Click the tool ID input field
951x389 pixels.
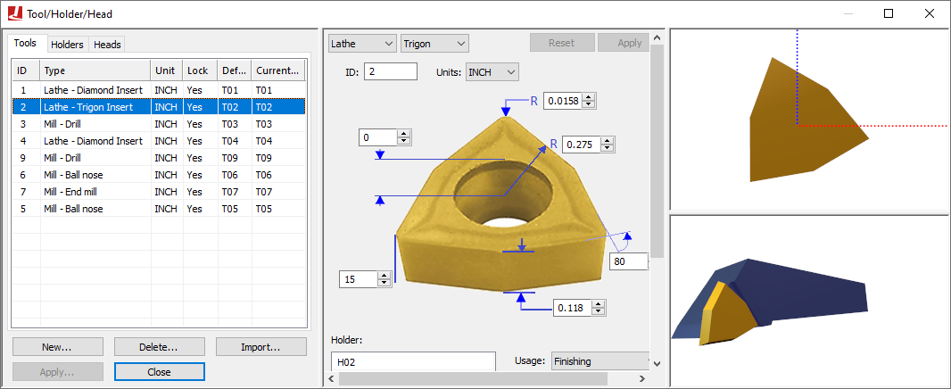click(391, 71)
